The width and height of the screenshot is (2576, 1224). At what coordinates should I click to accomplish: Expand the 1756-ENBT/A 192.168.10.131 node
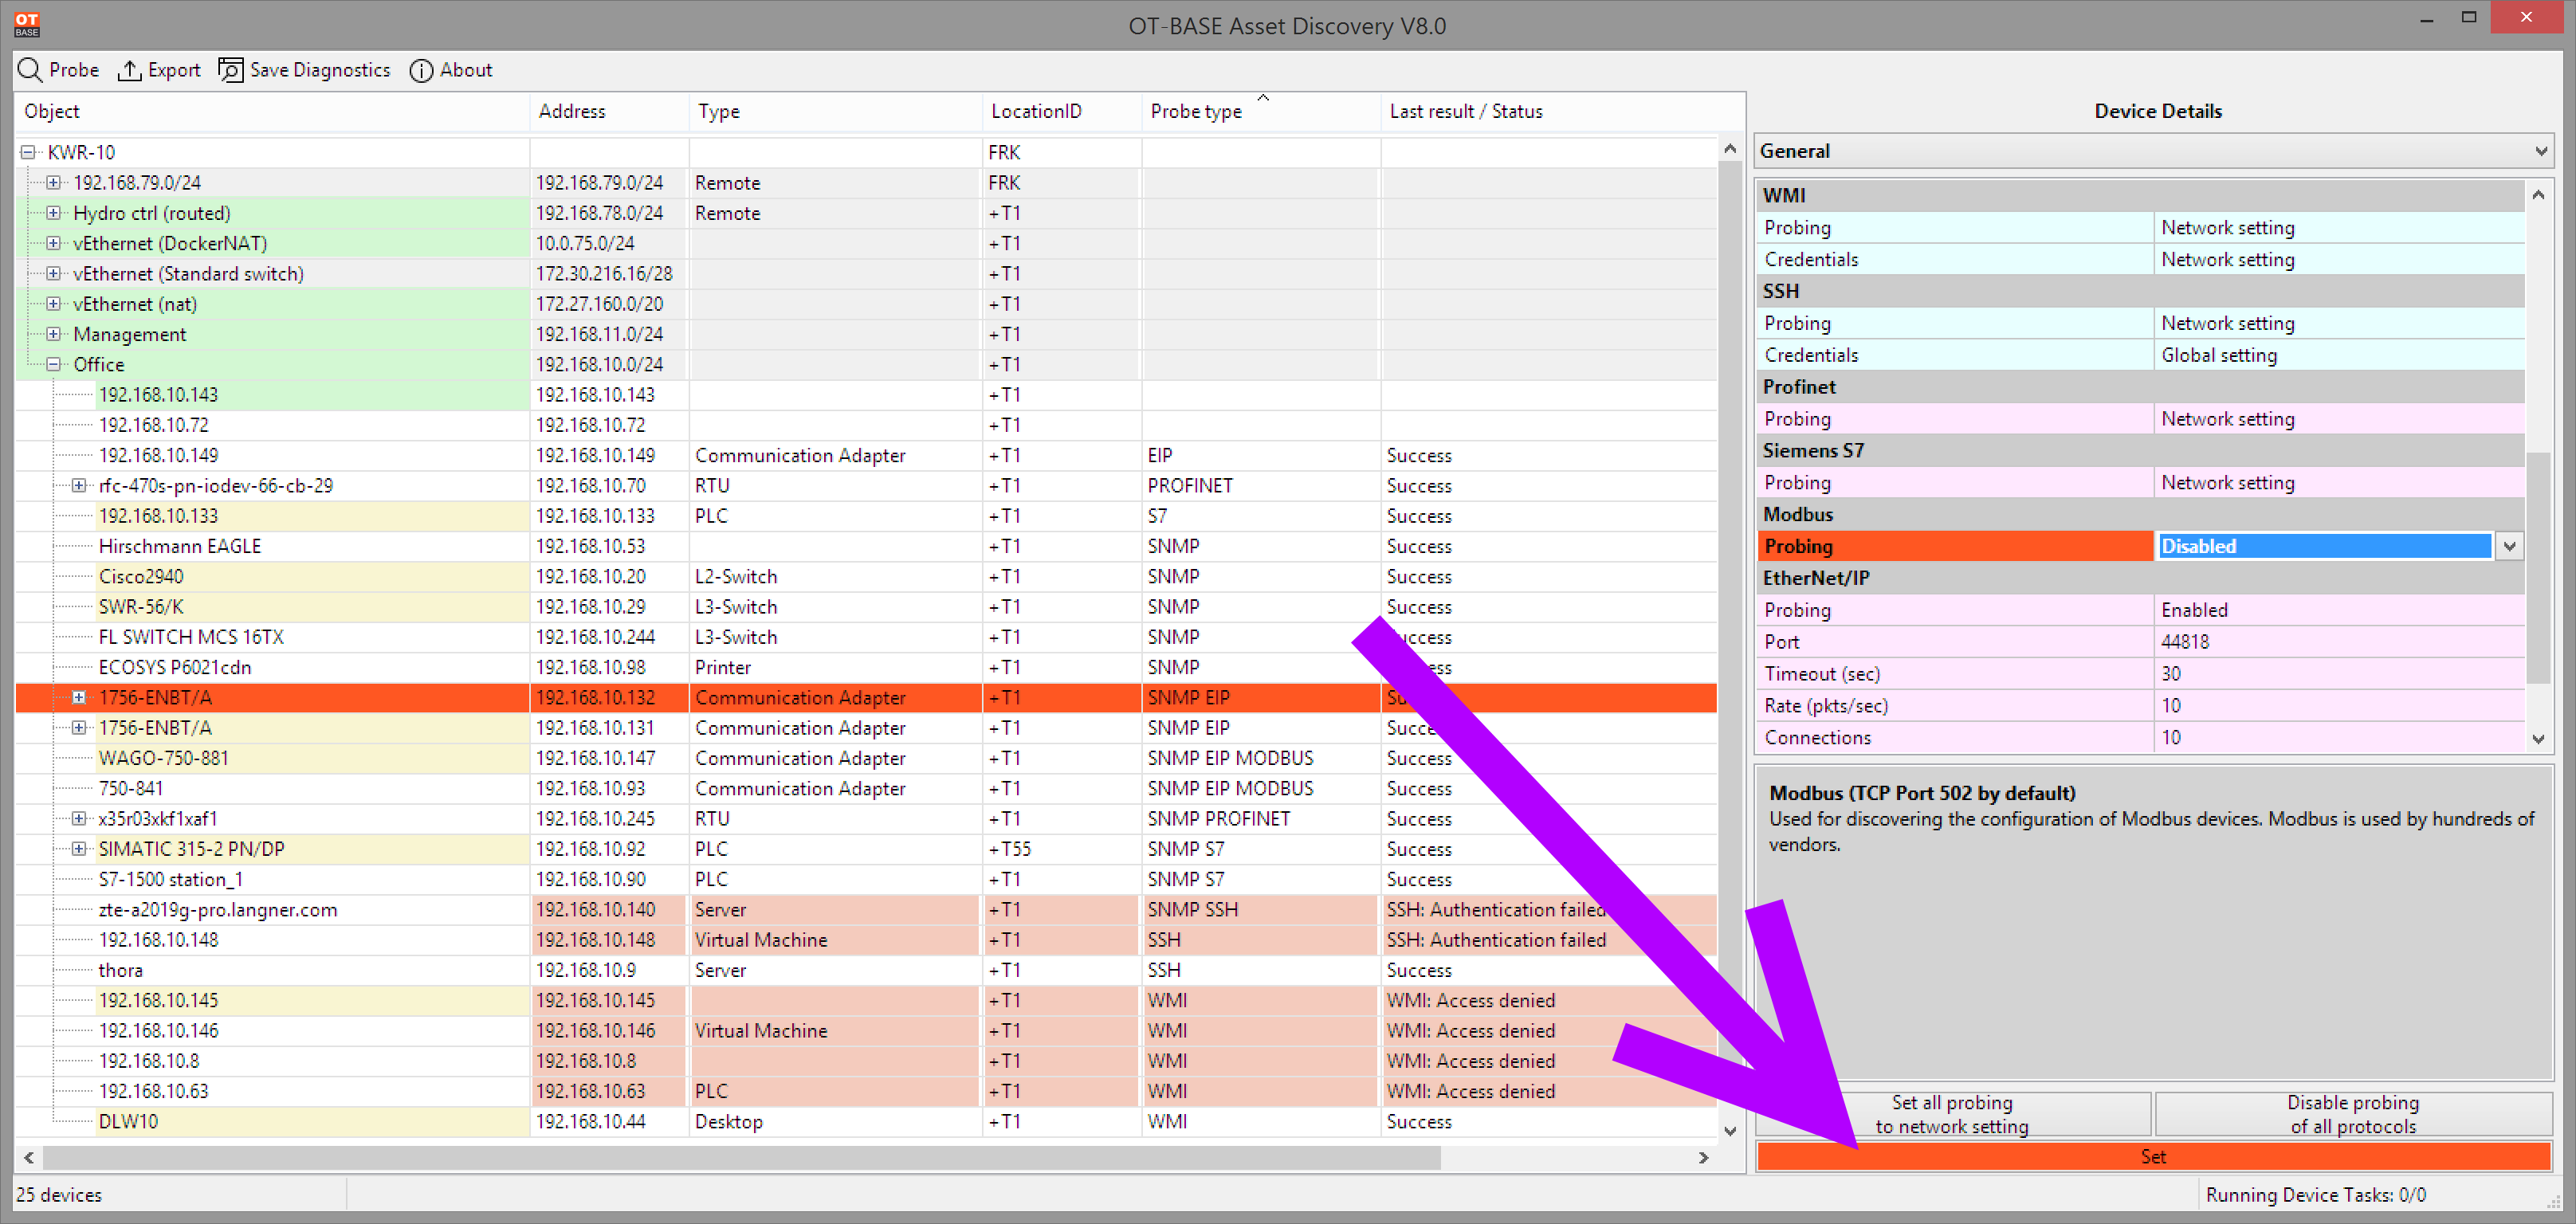(79, 727)
